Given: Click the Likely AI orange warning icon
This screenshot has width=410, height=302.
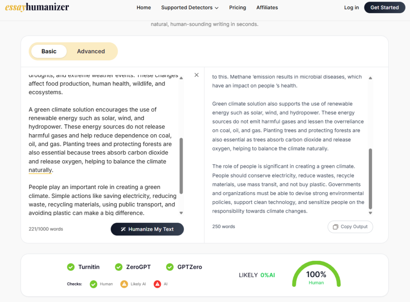Looking at the screenshot, I should [124, 284].
